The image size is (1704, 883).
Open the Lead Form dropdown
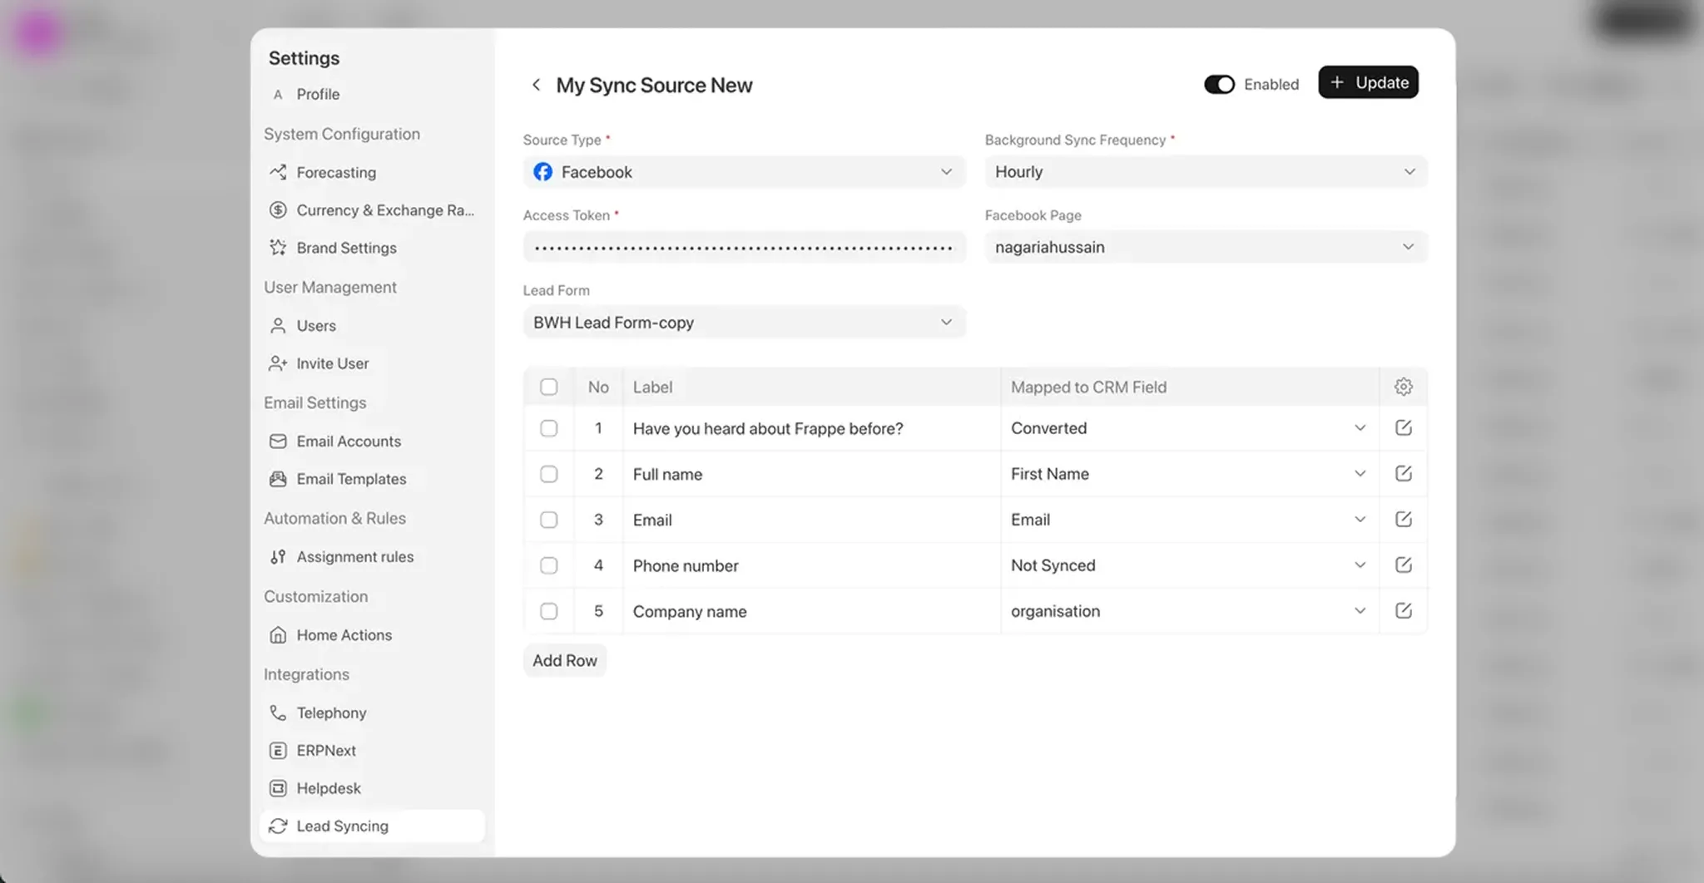[744, 322]
